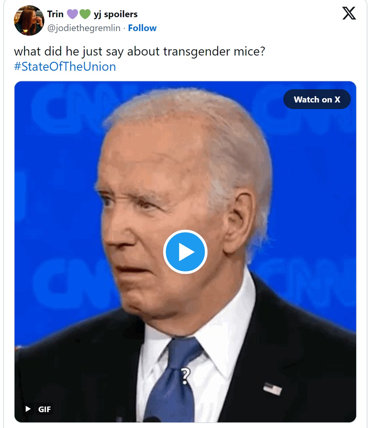375x428 pixels.
Task: Open the X logo link
Action: coord(349,13)
